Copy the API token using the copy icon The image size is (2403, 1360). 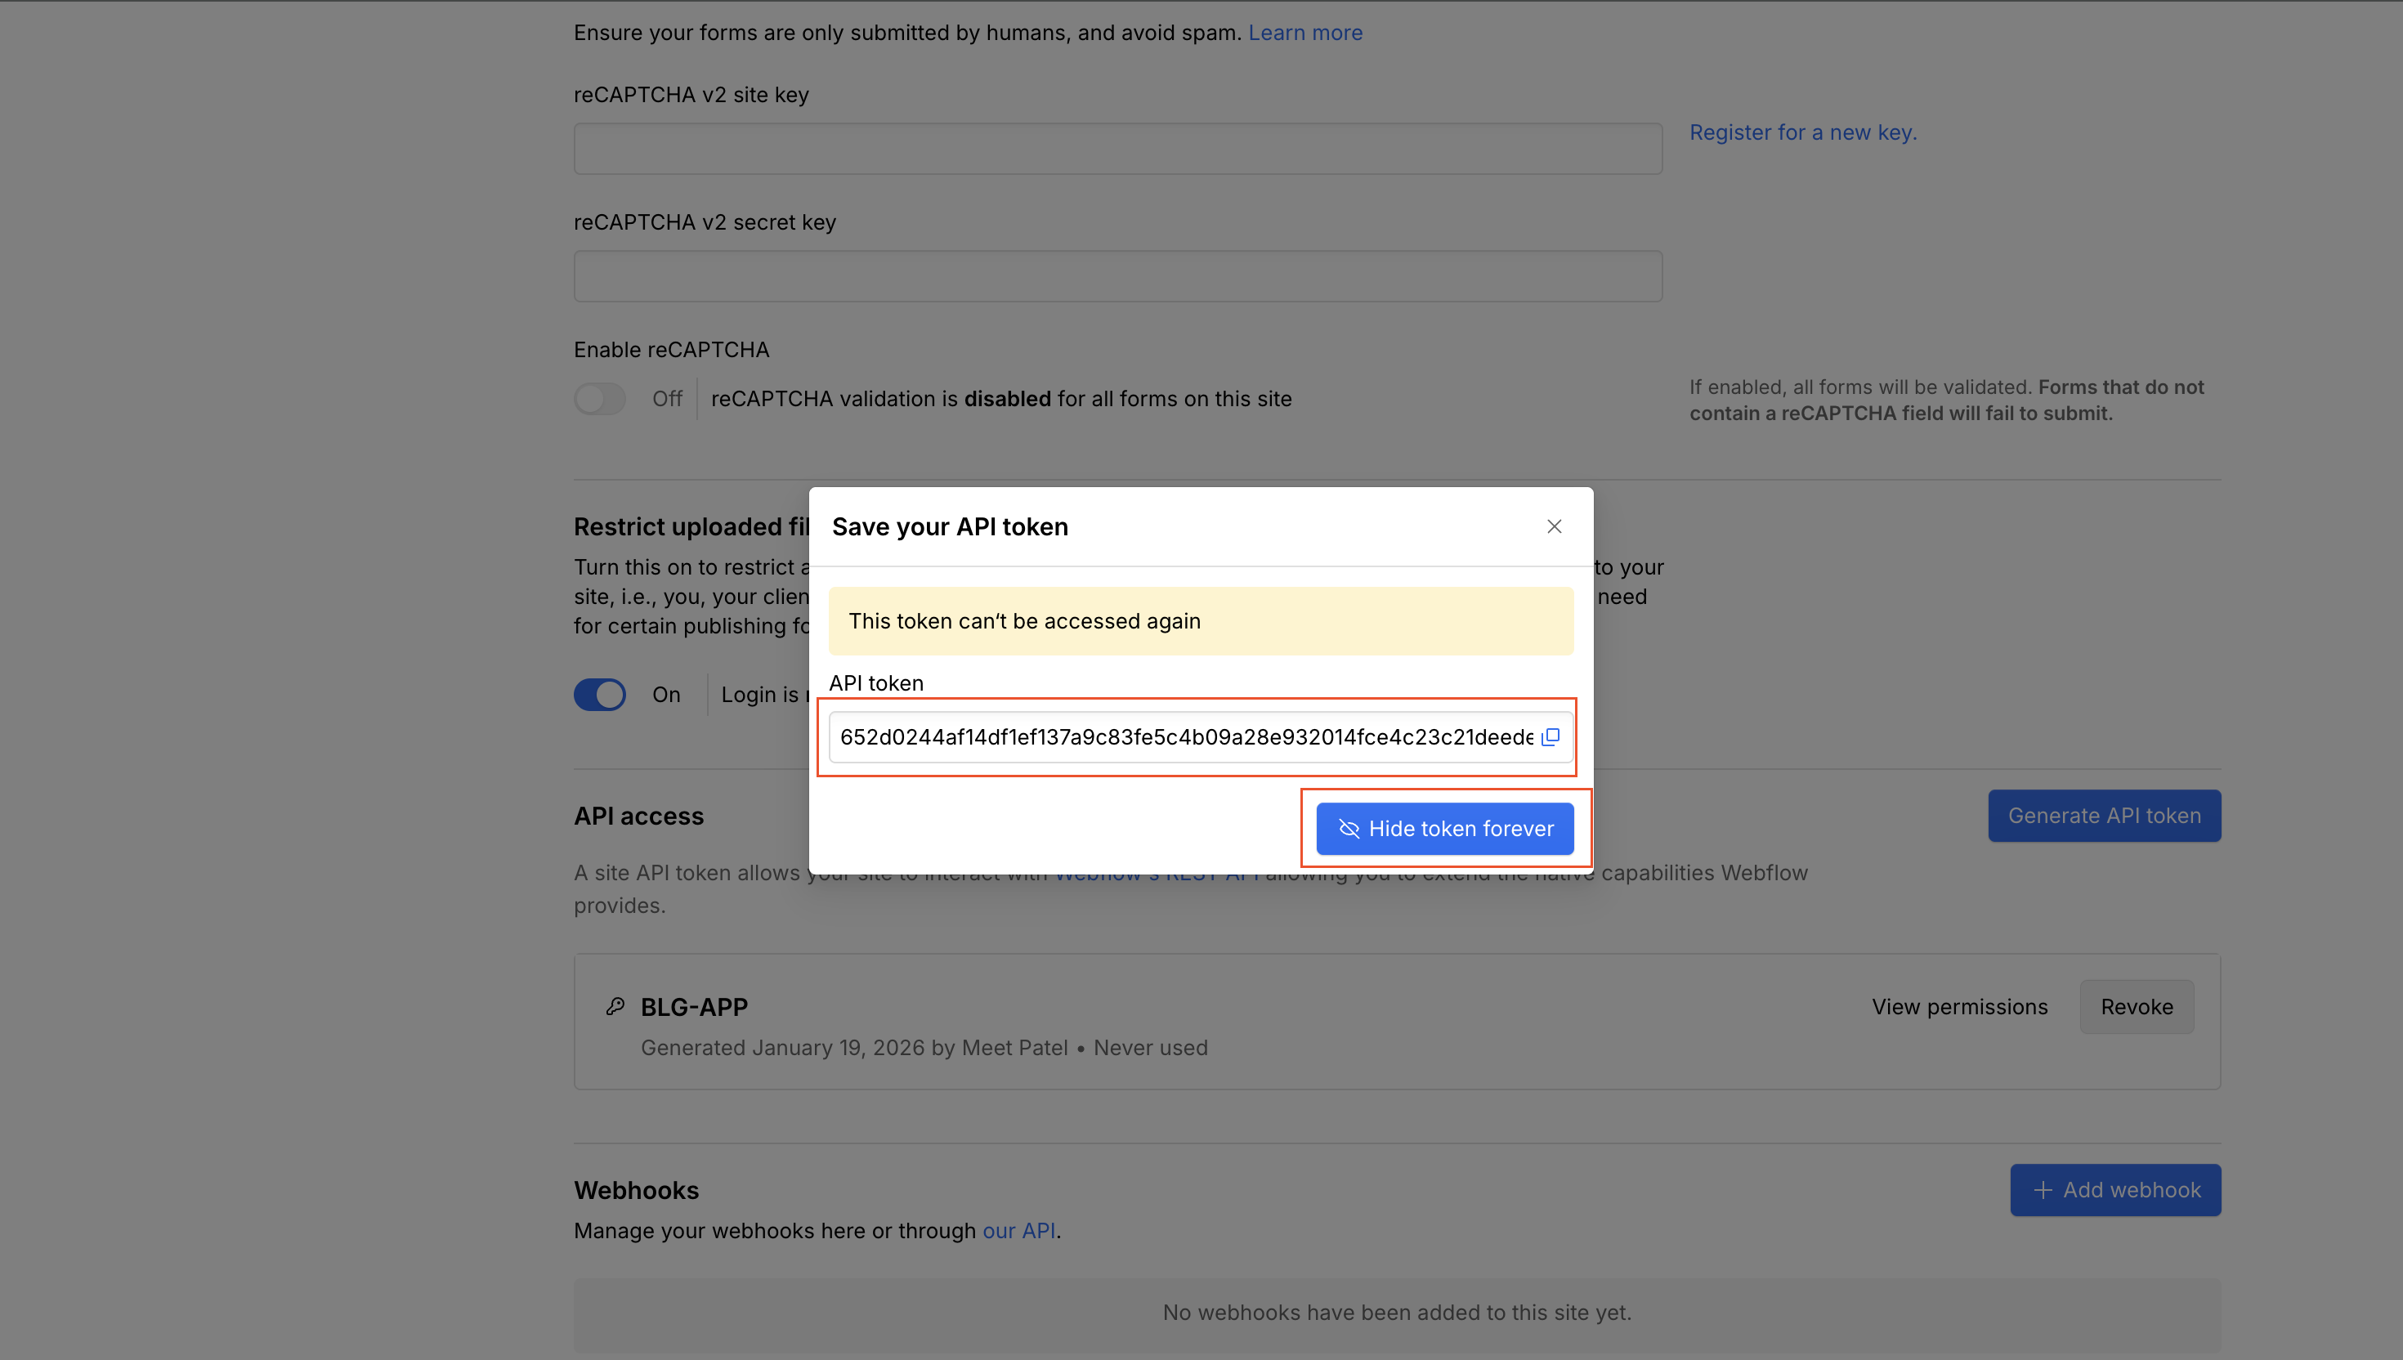point(1550,737)
